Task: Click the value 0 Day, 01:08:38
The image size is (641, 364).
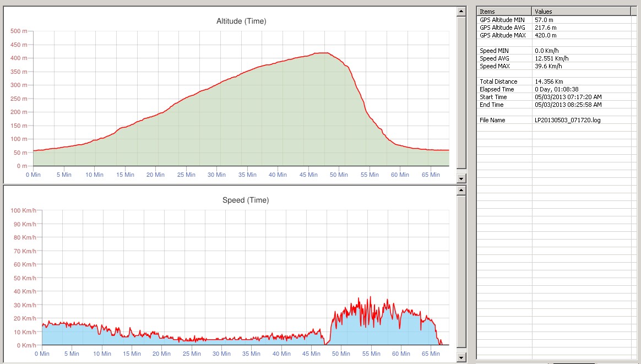Action: click(557, 89)
